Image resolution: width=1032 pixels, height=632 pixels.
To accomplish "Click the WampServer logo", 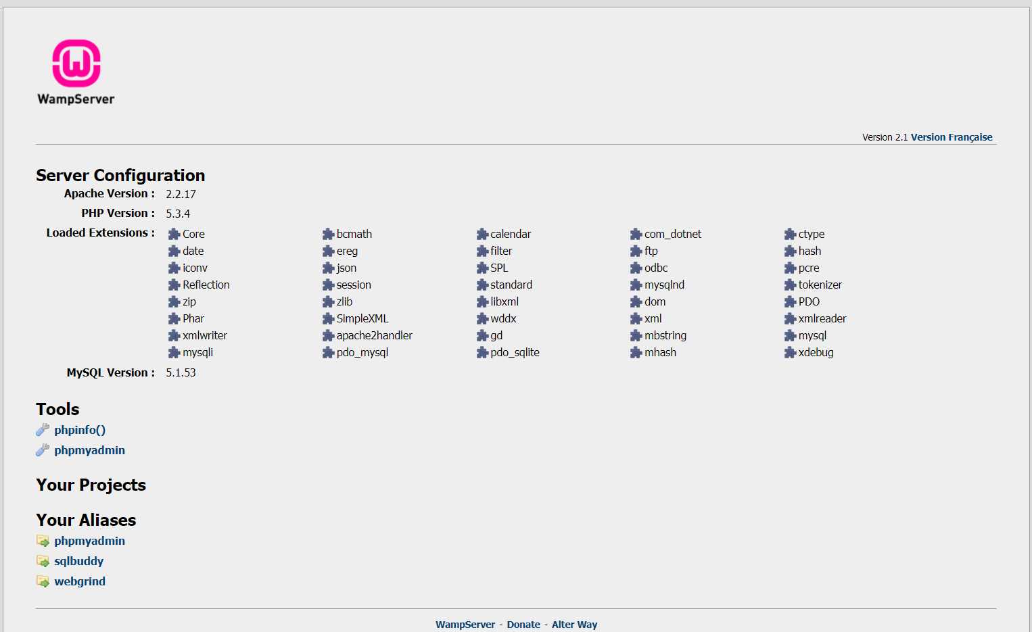I will (x=76, y=72).
